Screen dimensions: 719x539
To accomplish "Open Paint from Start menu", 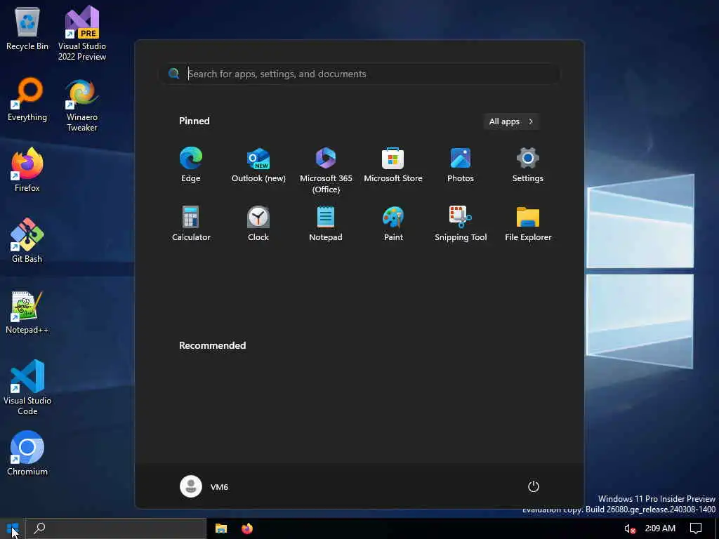I will (x=393, y=224).
